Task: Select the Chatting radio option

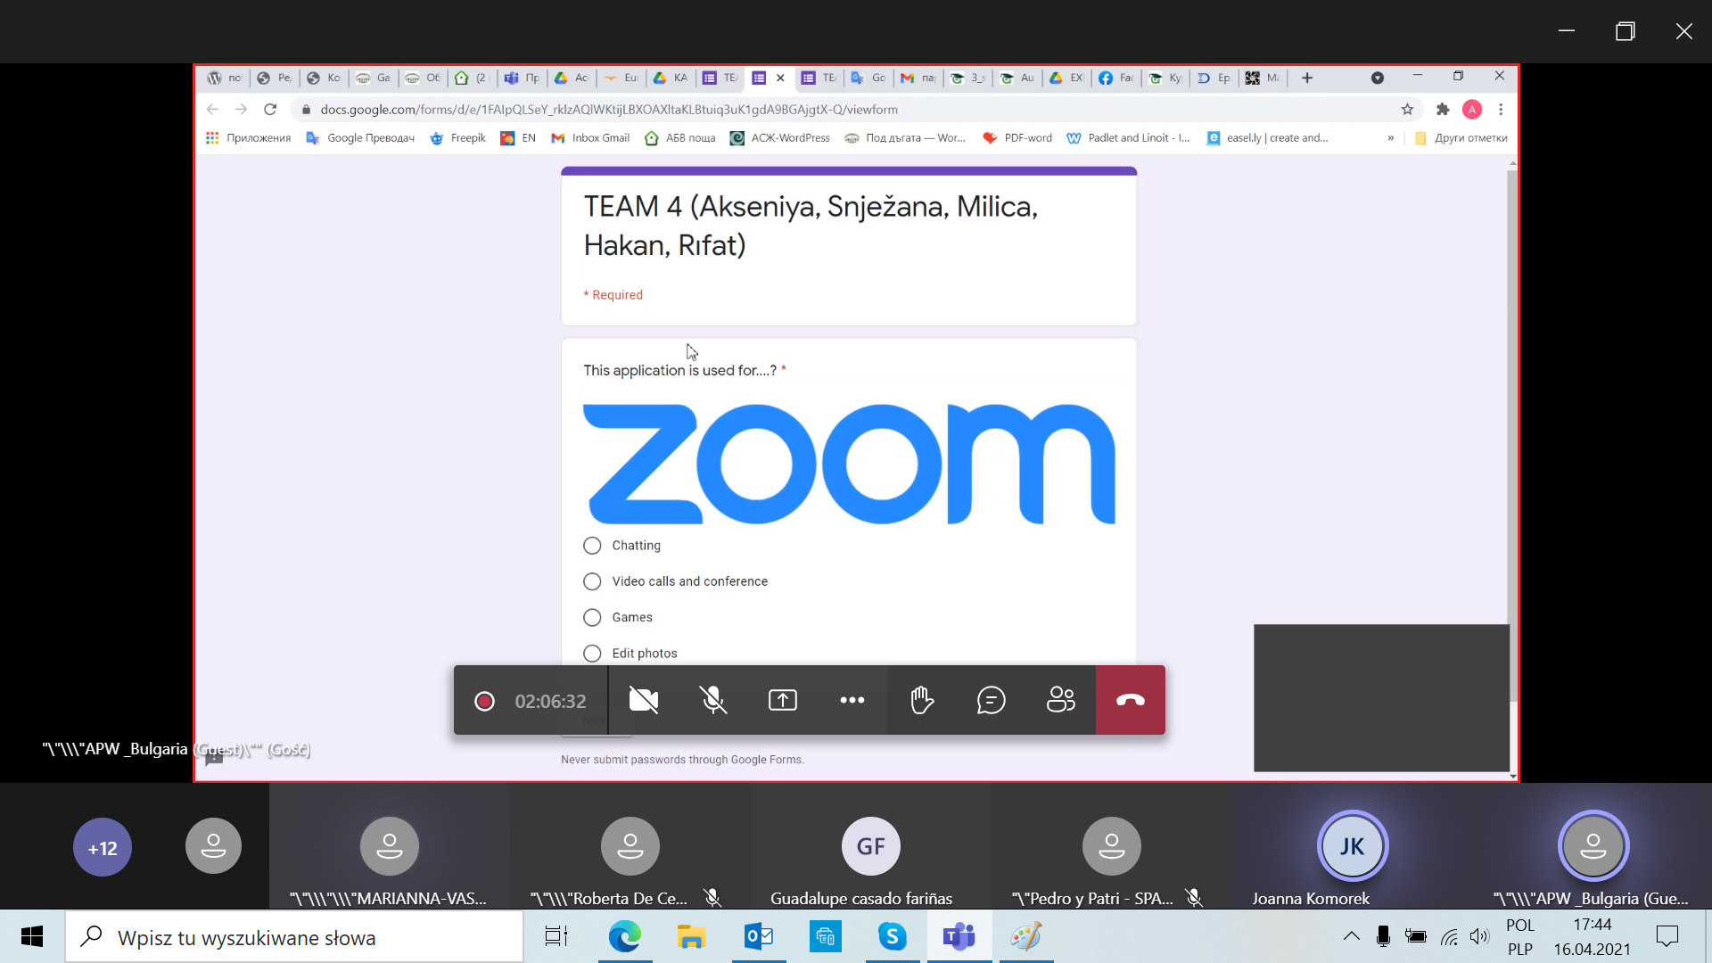Action: pos(592,546)
